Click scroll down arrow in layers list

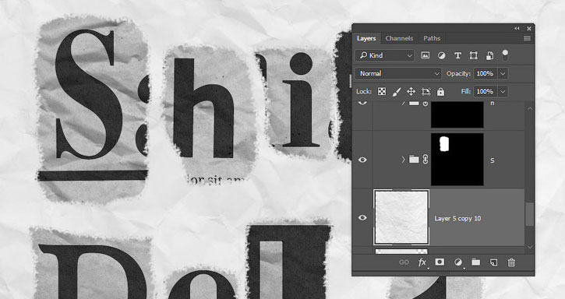[x=529, y=247]
